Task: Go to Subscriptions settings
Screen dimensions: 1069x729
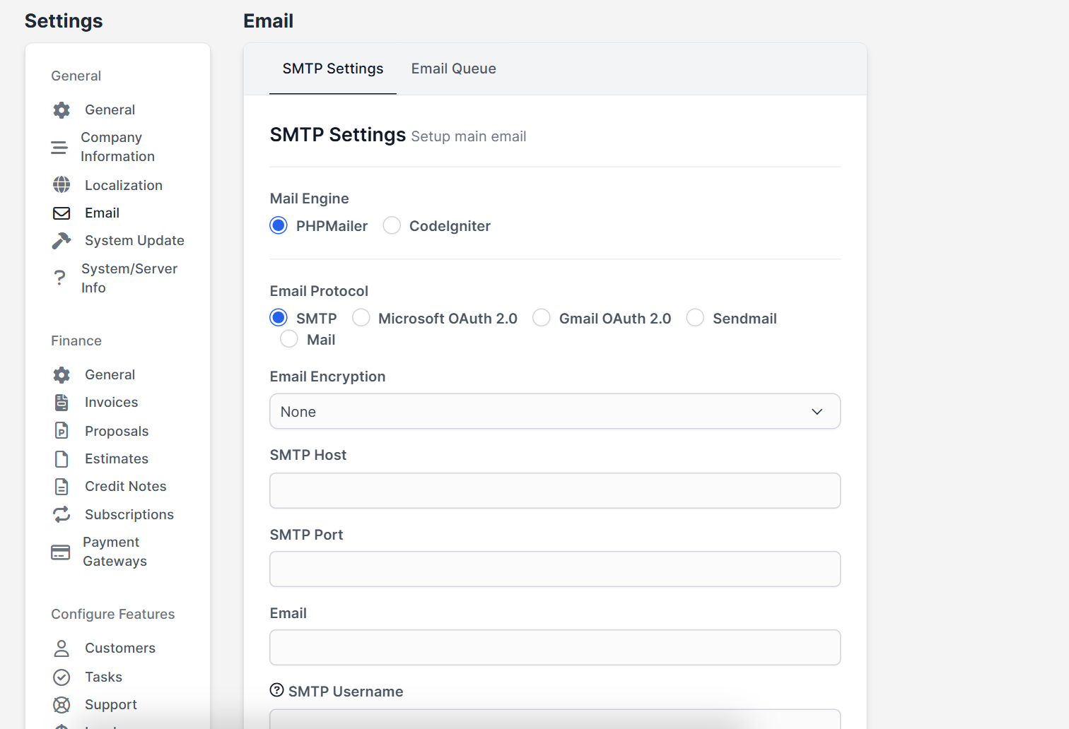Action: [129, 515]
